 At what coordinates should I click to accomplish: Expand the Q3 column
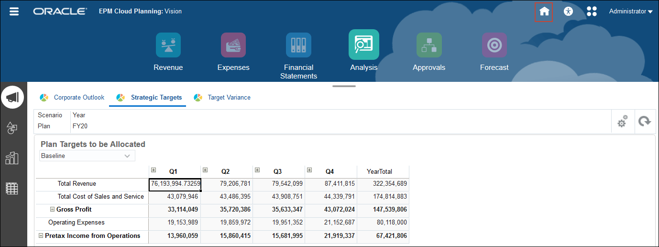point(257,170)
